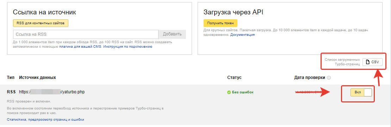Image resolution: width=391 pixels, height=127 pixels.
Task: Click the RSS type label in the row
Action: 12,92
